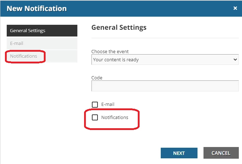This screenshot has height=164, width=242.
Task: Click the dropdown chevron arrow
Action: (x=236, y=60)
